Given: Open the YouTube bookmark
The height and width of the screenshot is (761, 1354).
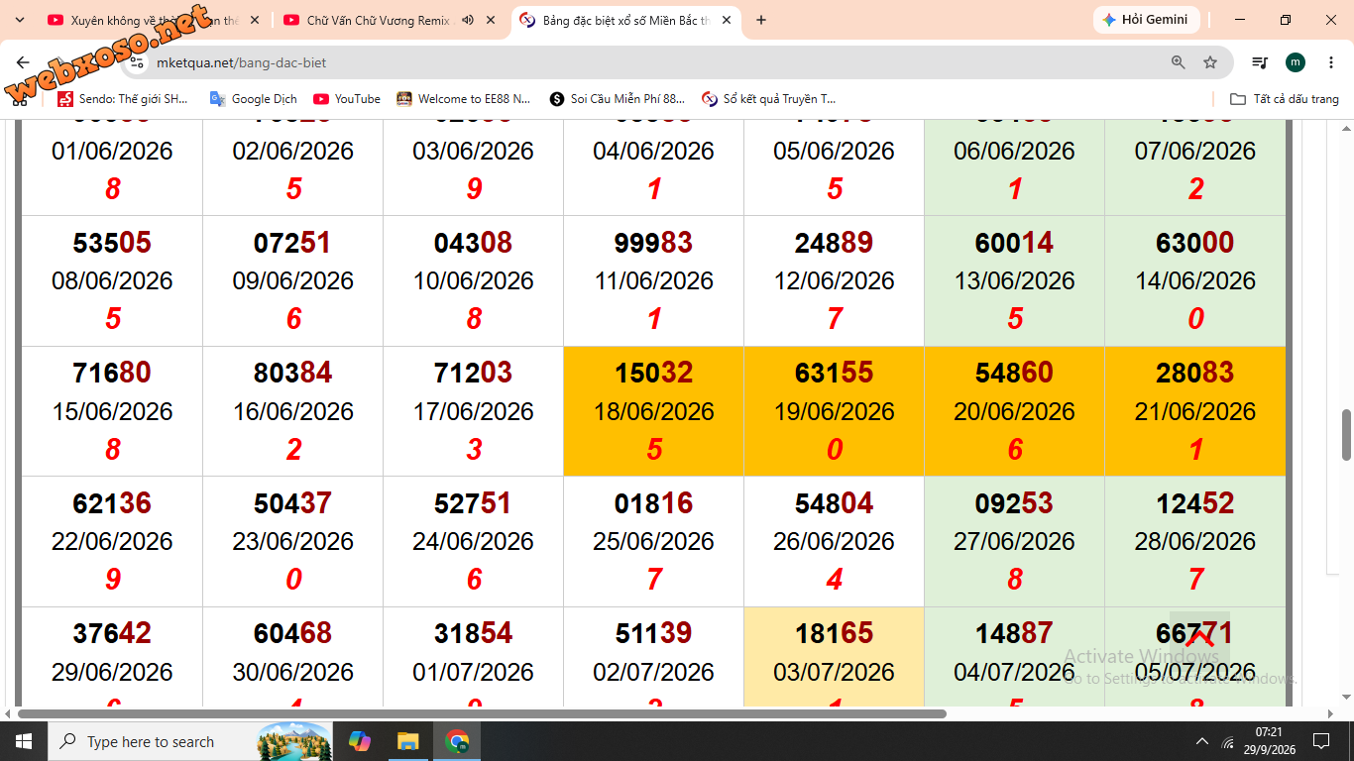Looking at the screenshot, I should coord(347,99).
